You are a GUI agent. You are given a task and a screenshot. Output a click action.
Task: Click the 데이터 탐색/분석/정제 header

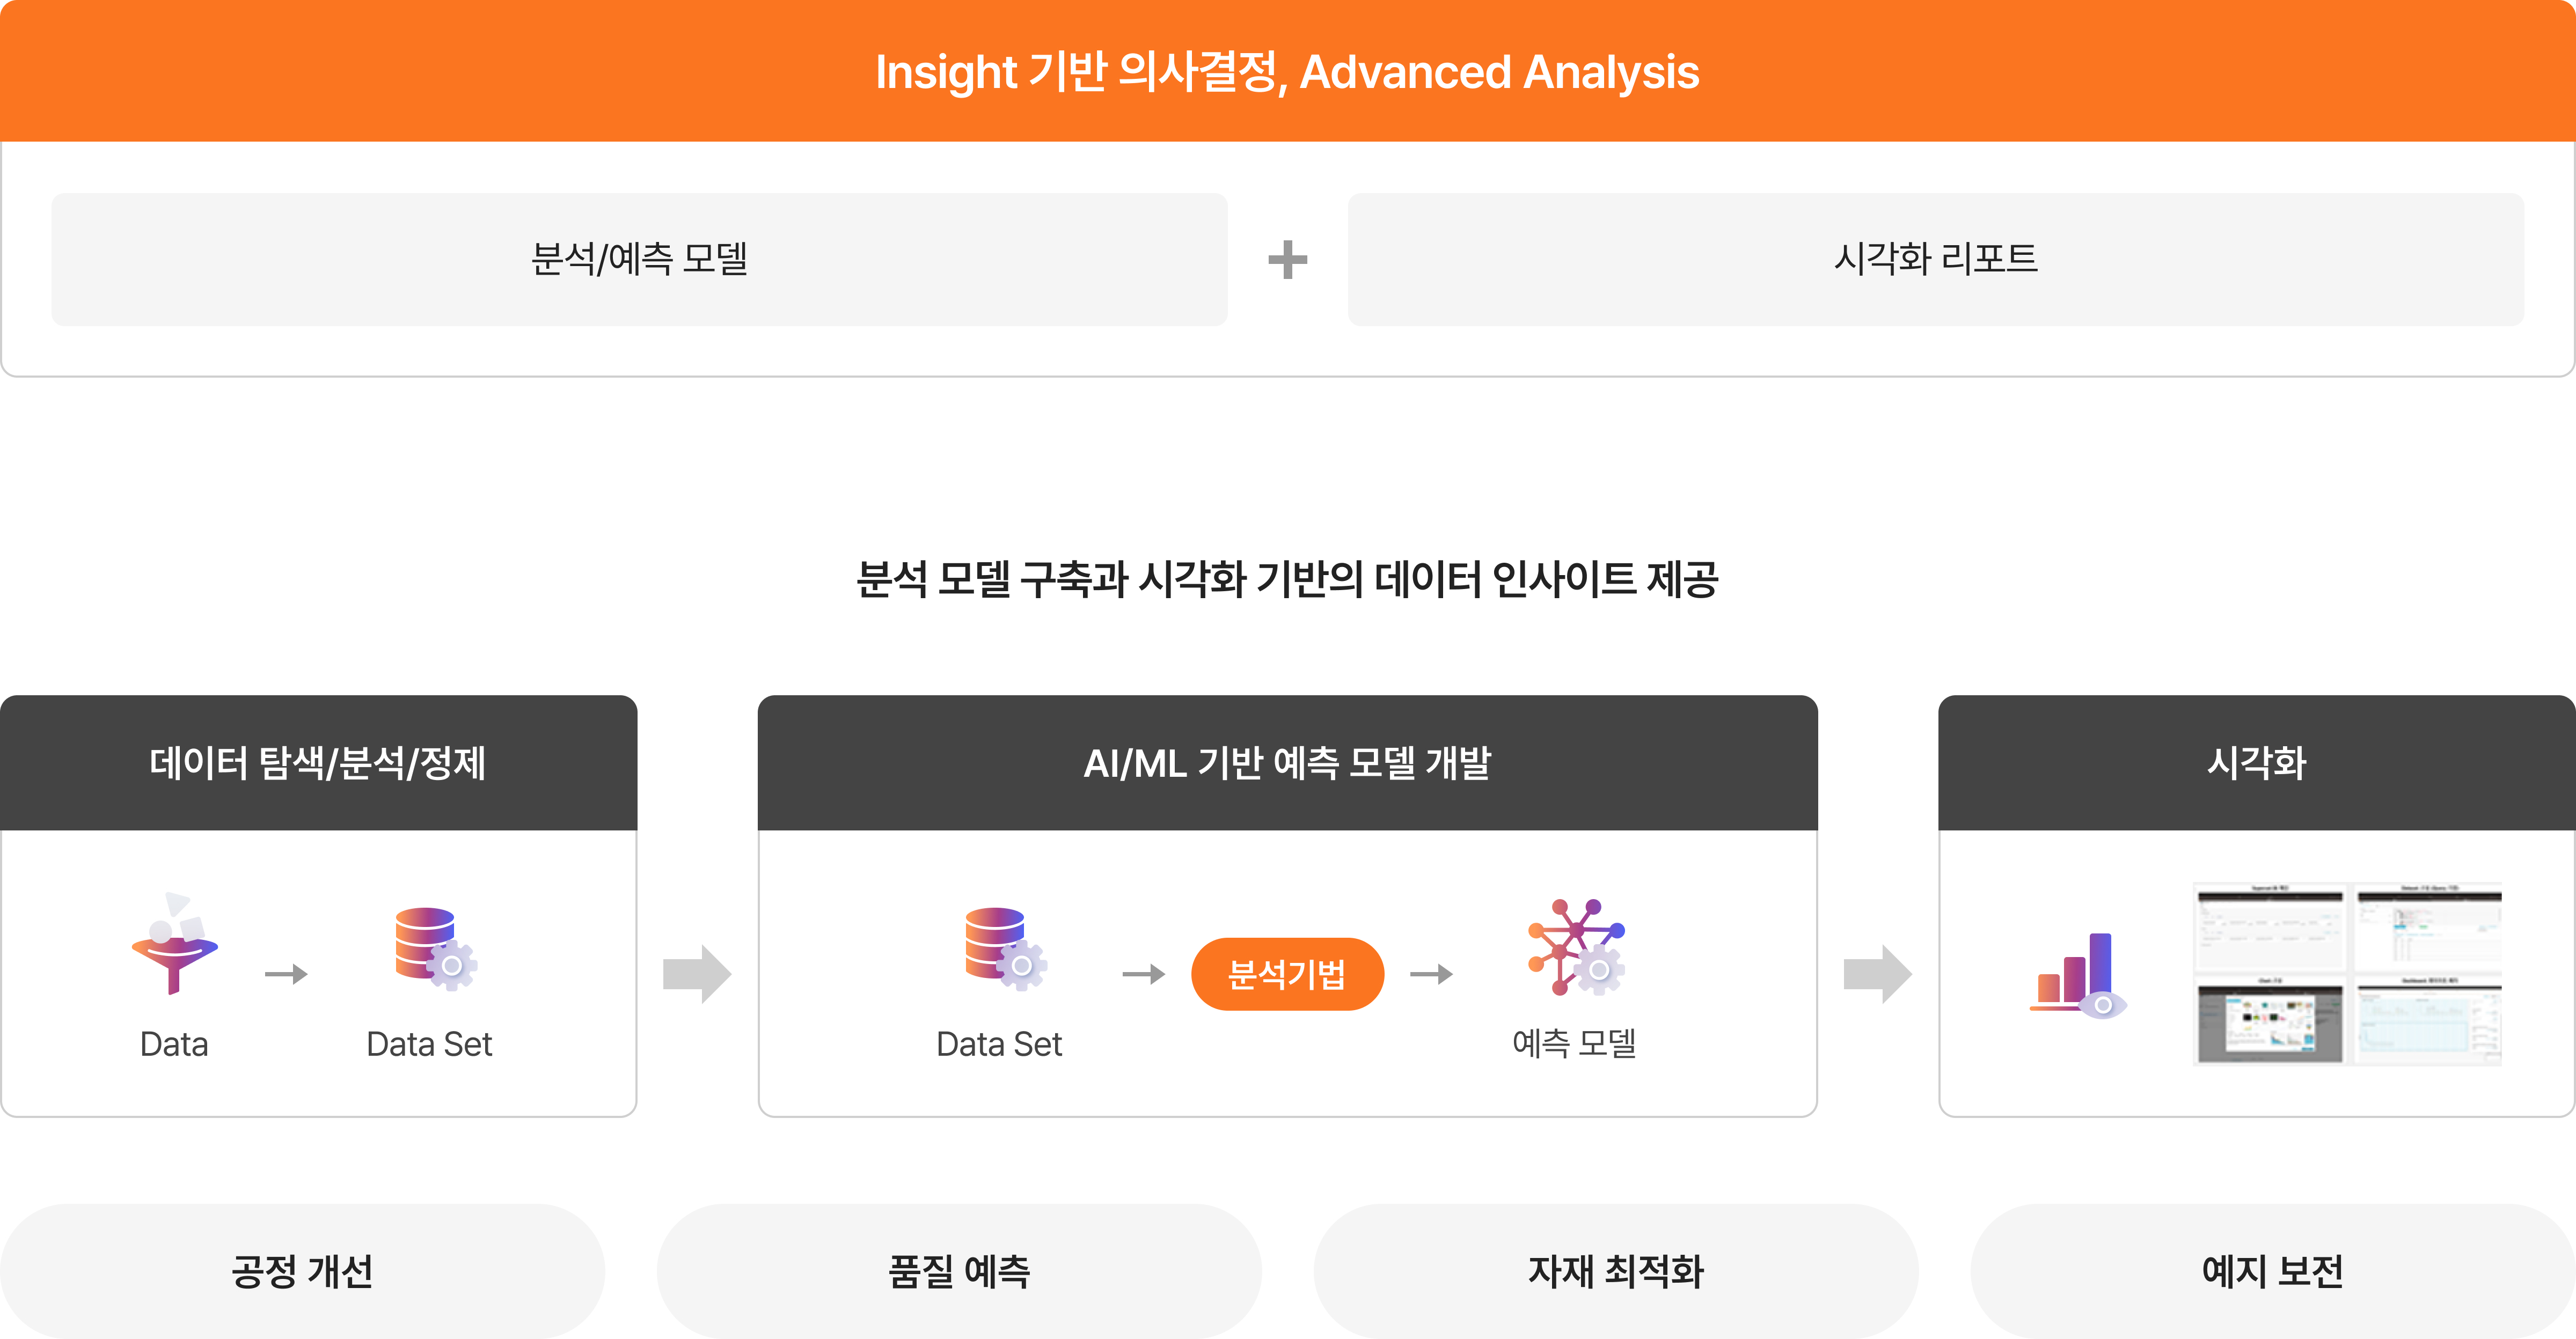pos(318,763)
